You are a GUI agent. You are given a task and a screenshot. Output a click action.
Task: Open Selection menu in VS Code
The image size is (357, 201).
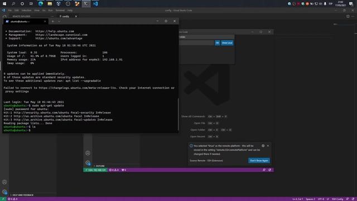click(26, 10)
